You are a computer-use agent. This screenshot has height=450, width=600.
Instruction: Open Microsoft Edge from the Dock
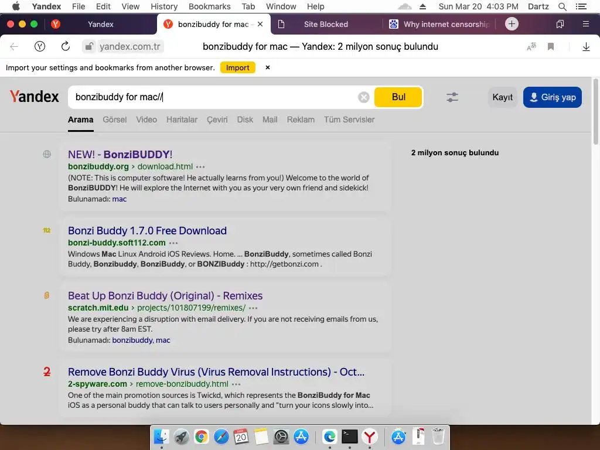tap(329, 436)
